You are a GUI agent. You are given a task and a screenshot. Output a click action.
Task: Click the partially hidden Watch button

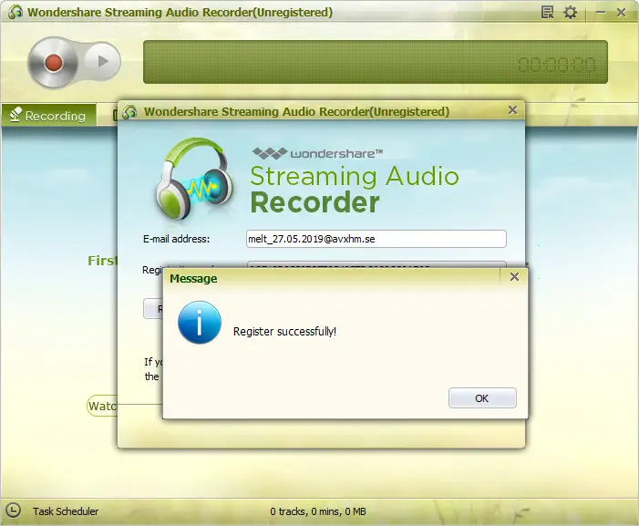(x=102, y=406)
